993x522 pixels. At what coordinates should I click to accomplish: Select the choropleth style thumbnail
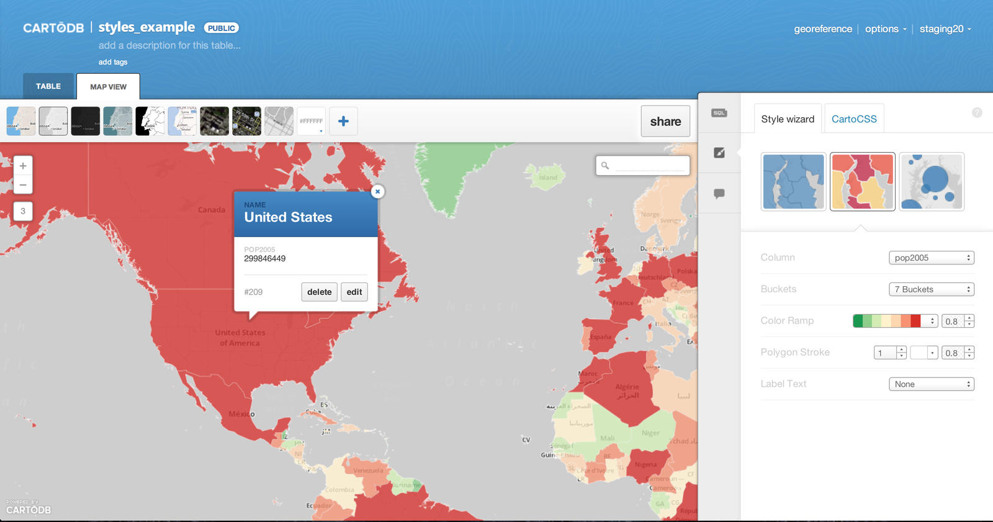pyautogui.click(x=863, y=182)
